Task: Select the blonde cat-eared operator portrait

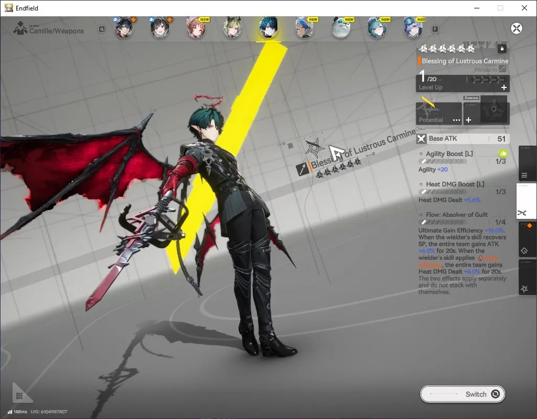Action: coord(232,28)
